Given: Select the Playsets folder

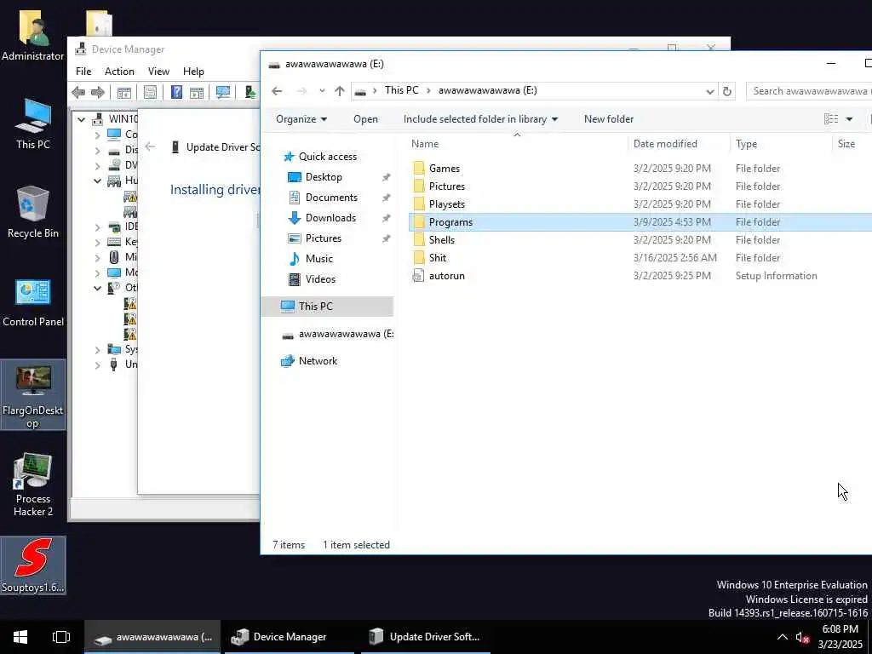Looking at the screenshot, I should click(x=446, y=204).
